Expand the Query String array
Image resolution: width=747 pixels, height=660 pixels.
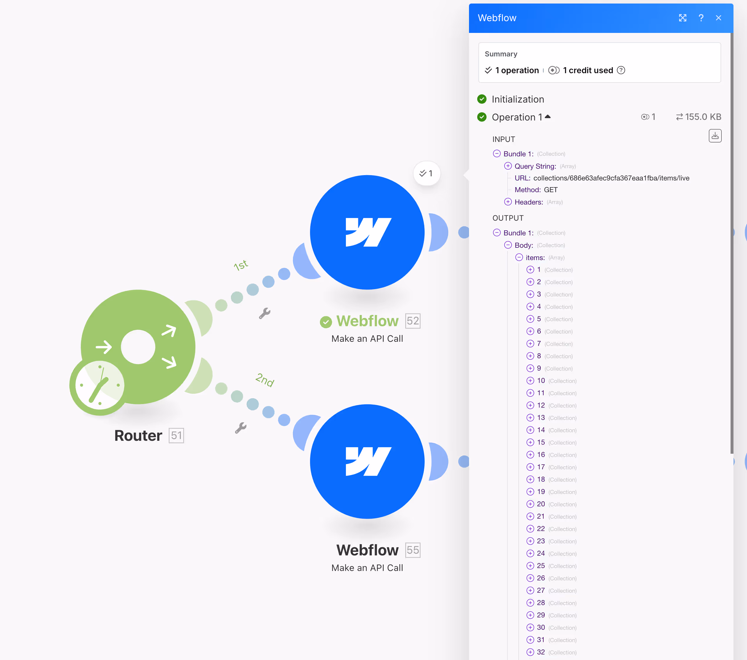(508, 166)
